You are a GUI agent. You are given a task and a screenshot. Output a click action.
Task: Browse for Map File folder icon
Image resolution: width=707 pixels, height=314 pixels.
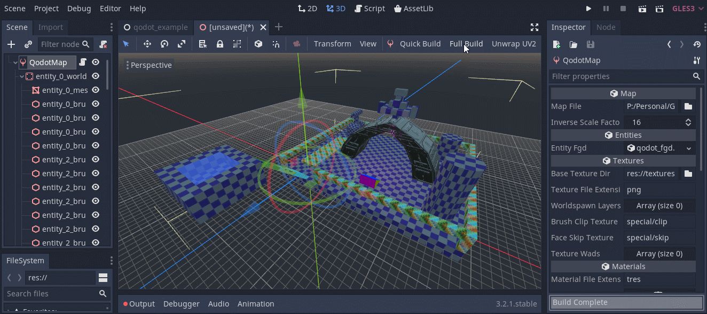point(688,106)
